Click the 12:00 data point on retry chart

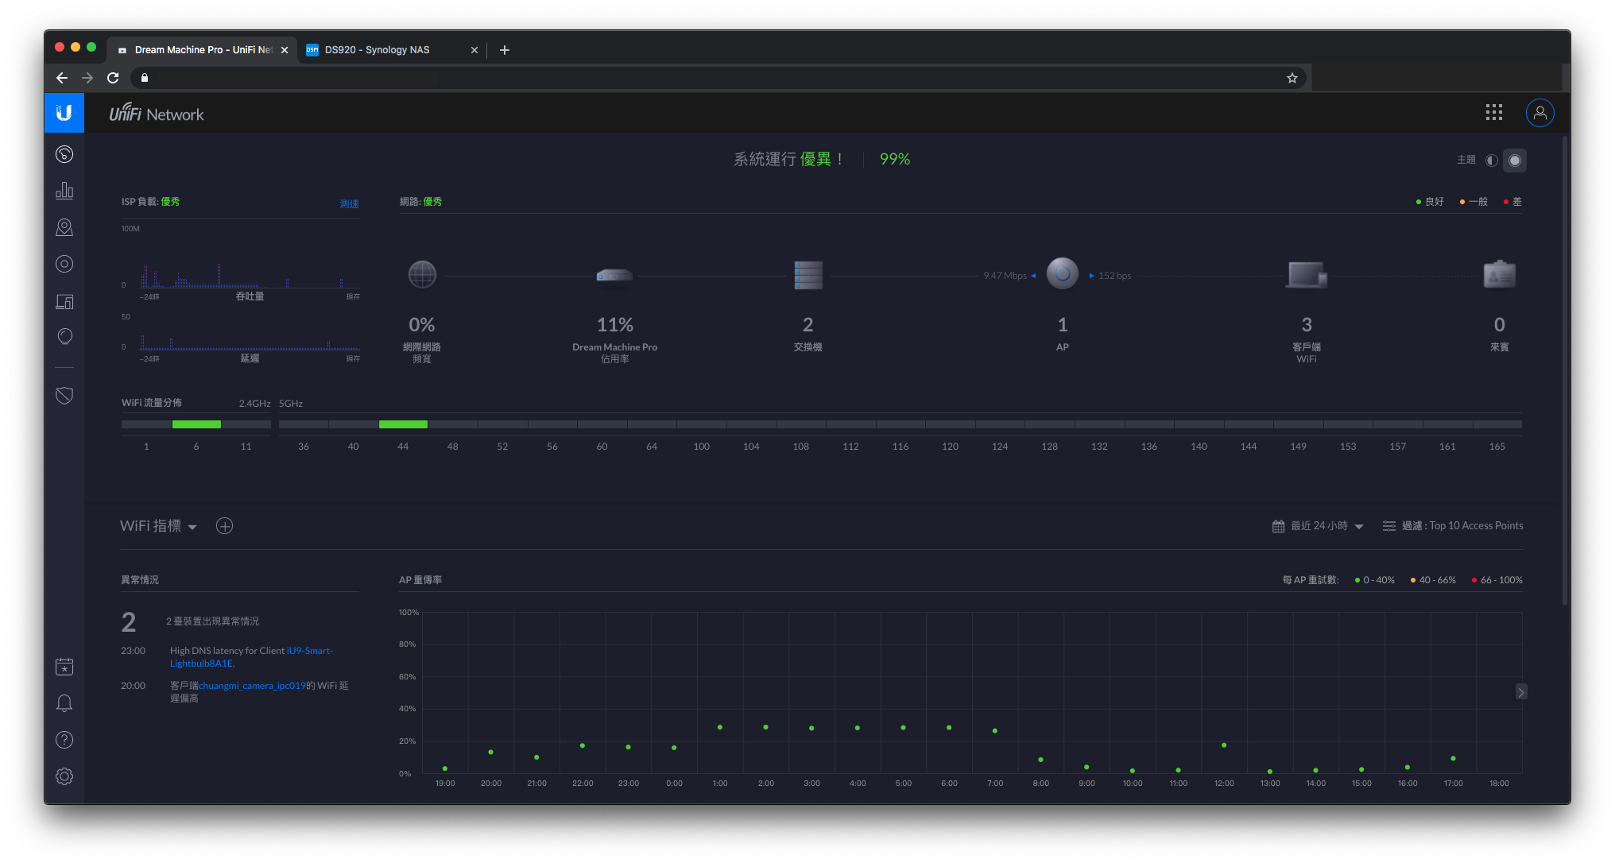[x=1224, y=745]
